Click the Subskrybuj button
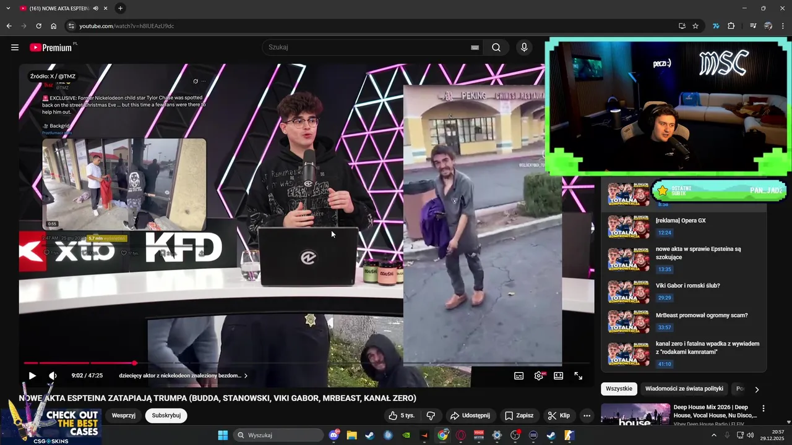 [x=166, y=415]
